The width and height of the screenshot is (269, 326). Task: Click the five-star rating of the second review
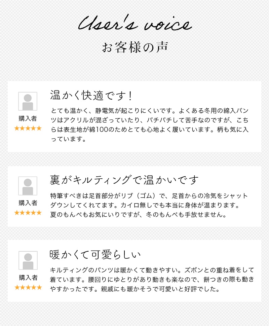click(28, 213)
